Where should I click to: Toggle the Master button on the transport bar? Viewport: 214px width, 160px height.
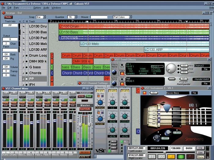200,157
